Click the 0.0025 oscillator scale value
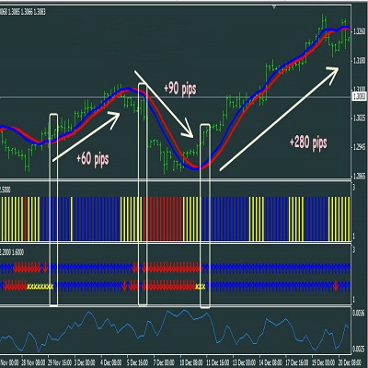Viewport: 368px width, 368px height. coord(358,349)
